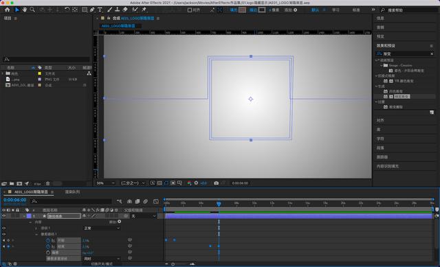The image size is (440, 267).
Task: Select the Rectangle shape tool
Action: click(x=85, y=10)
